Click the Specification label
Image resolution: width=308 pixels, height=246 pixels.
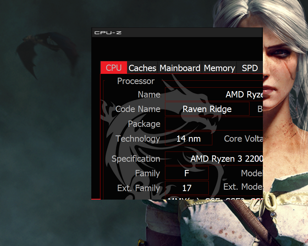point(136,159)
